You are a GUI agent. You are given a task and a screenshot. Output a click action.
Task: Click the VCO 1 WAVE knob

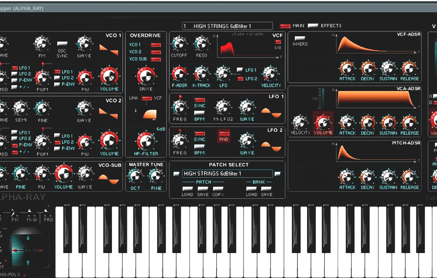click(x=84, y=44)
